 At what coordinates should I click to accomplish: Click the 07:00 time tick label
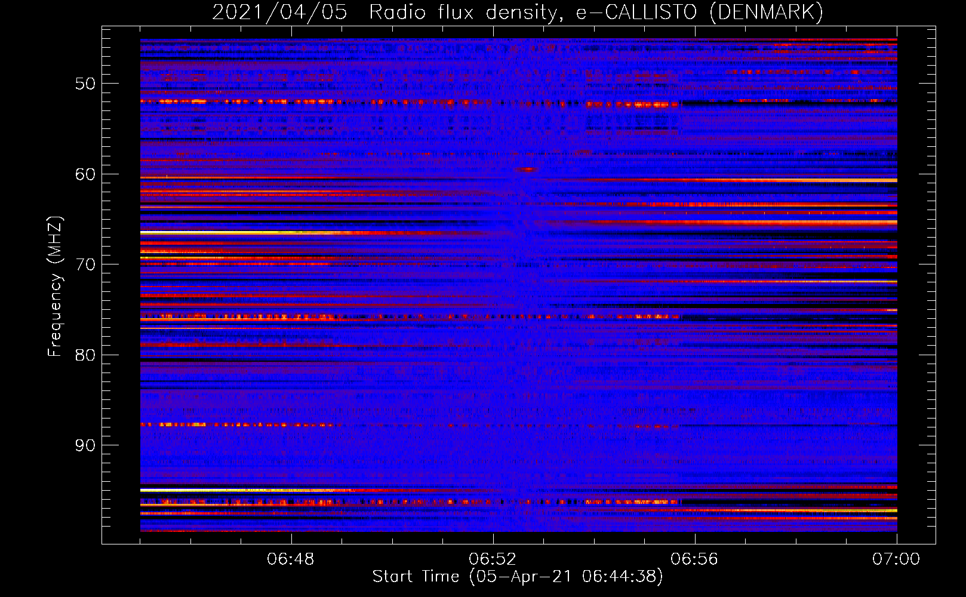(x=896, y=559)
